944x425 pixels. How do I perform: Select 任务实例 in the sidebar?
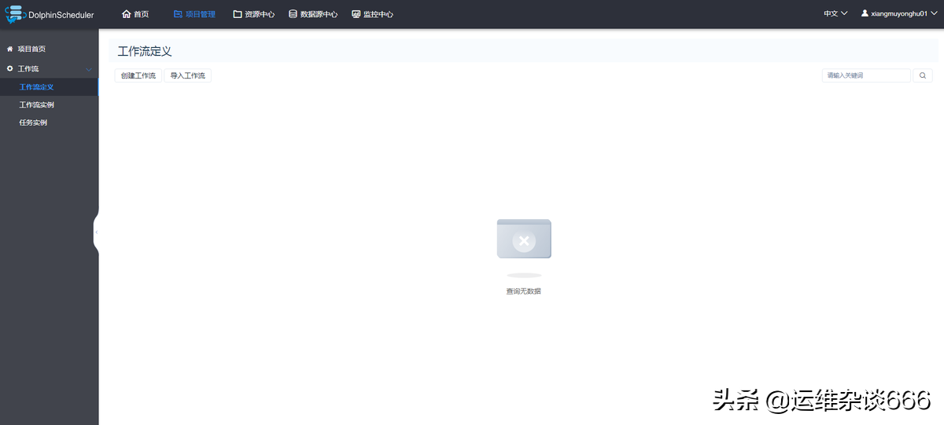[x=33, y=123]
